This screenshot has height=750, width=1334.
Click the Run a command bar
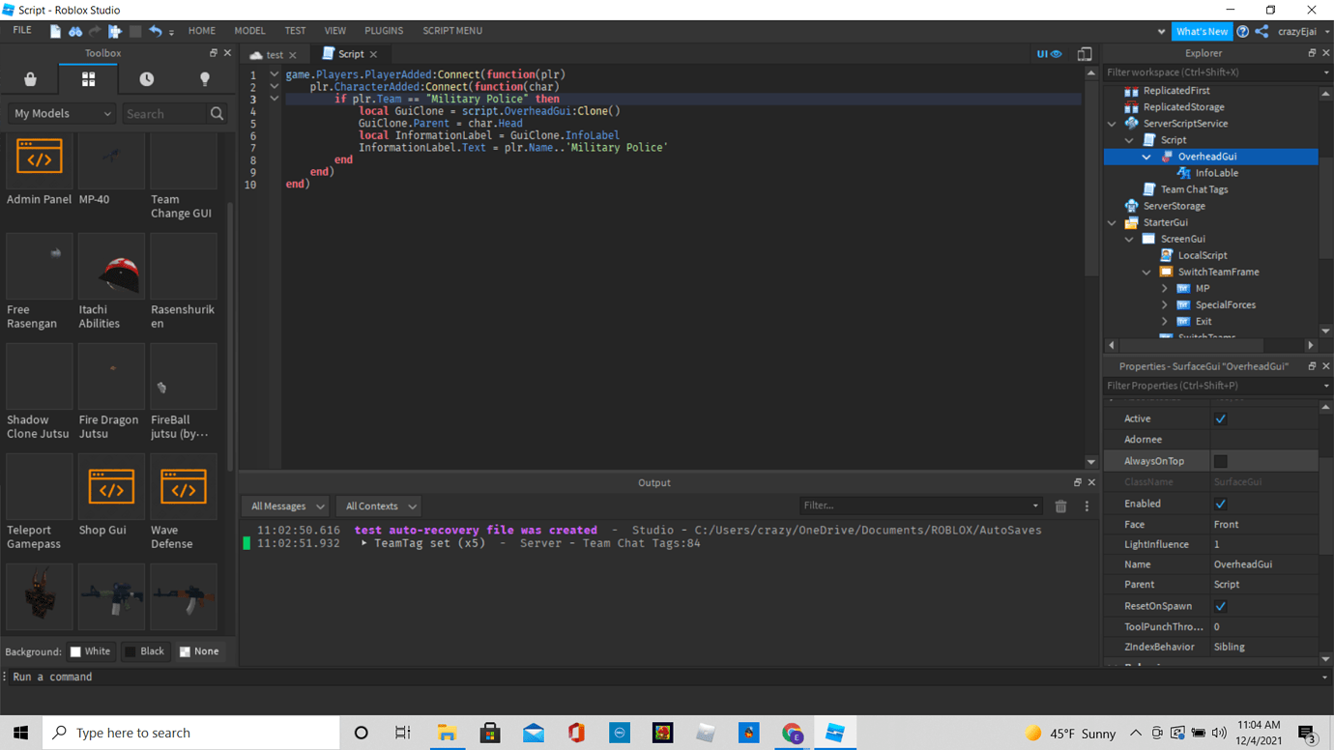click(x=667, y=677)
